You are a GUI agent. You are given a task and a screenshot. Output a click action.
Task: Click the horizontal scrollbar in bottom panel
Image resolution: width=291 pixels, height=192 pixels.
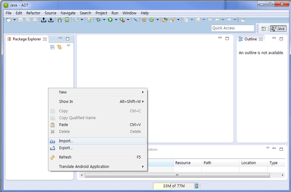[x=177, y=175]
